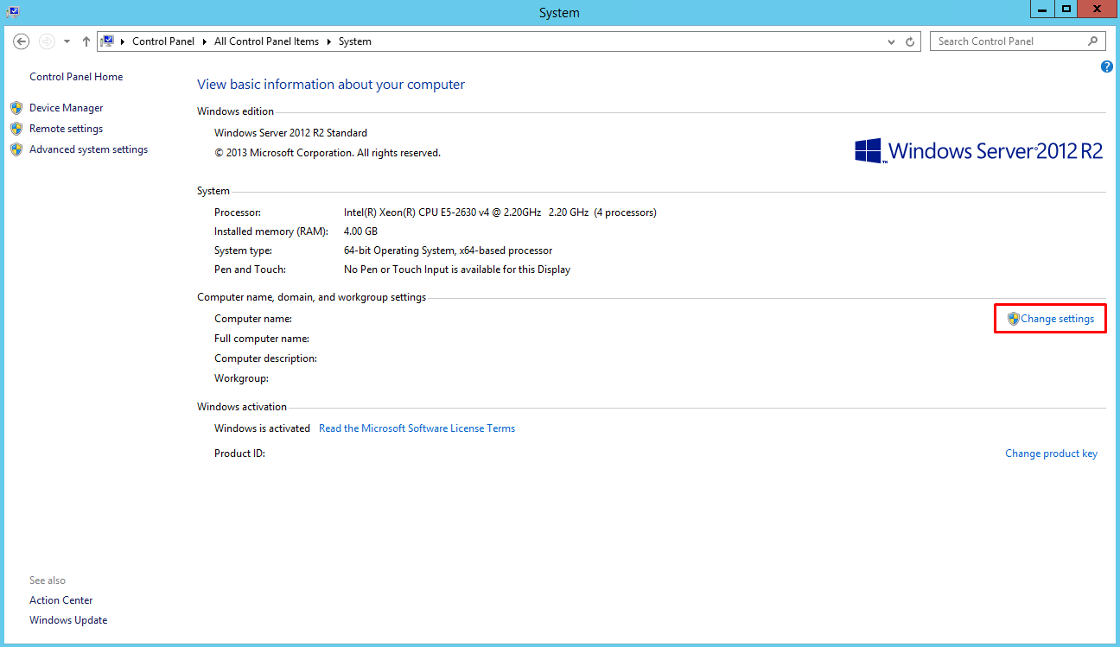Maximize the System window

click(1066, 9)
